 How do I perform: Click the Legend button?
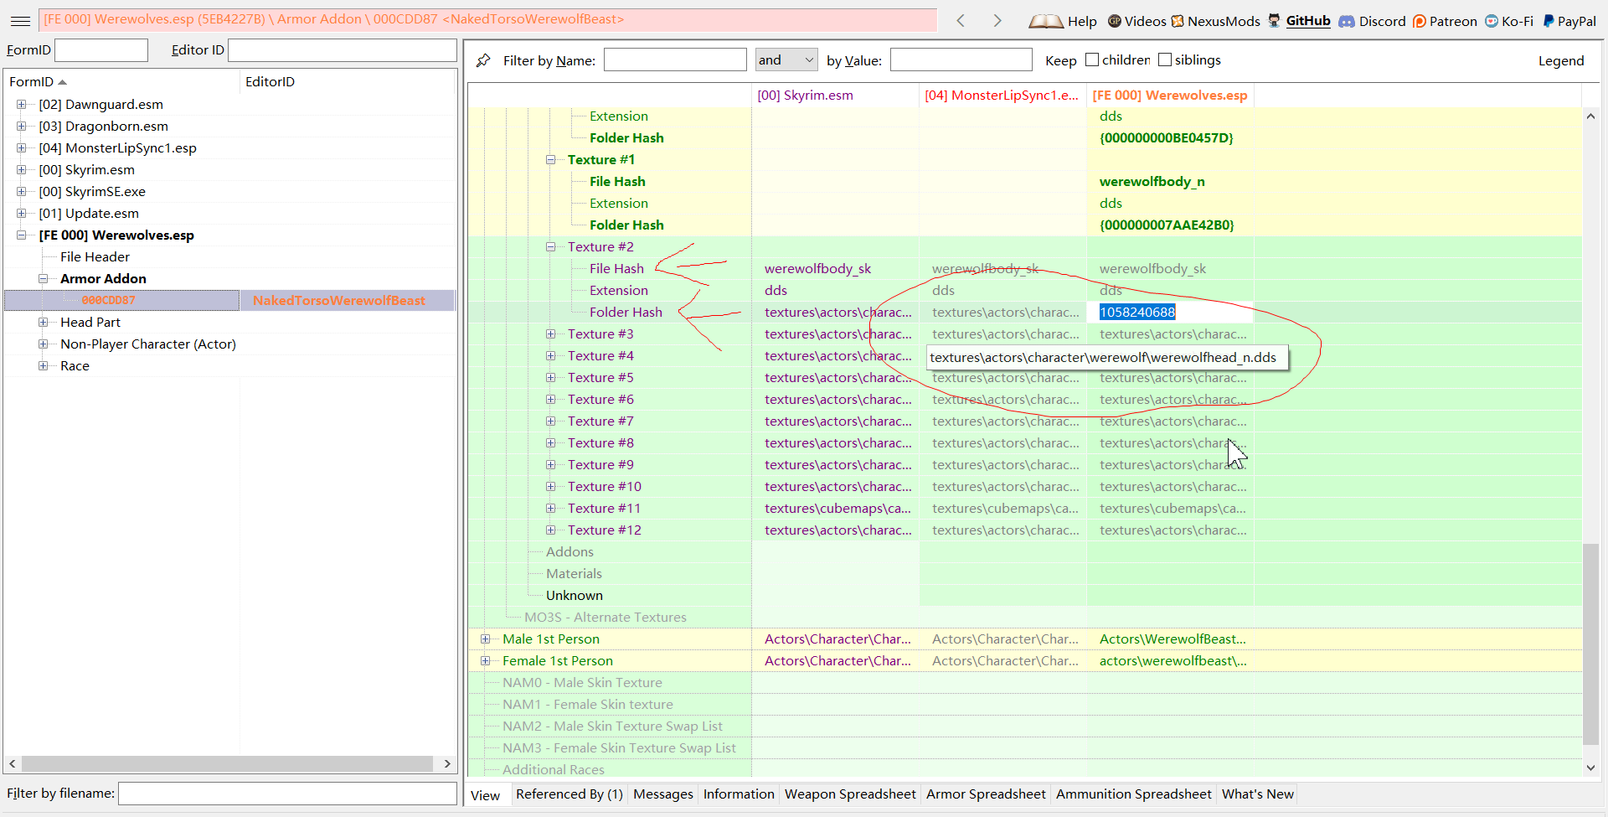tap(1560, 60)
